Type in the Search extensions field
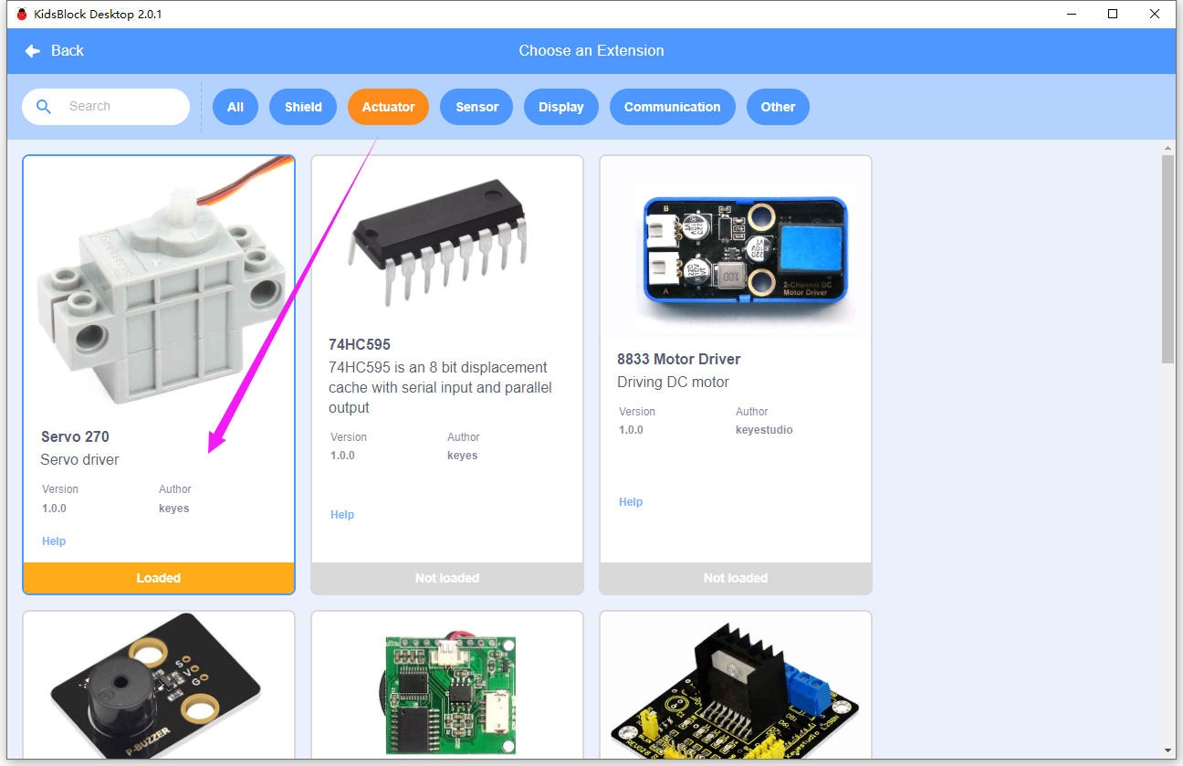 pos(106,107)
